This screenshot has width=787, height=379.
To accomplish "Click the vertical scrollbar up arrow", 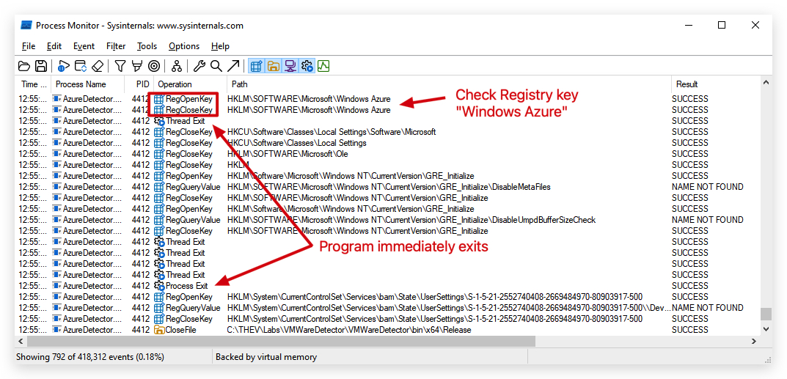I will coord(766,81).
